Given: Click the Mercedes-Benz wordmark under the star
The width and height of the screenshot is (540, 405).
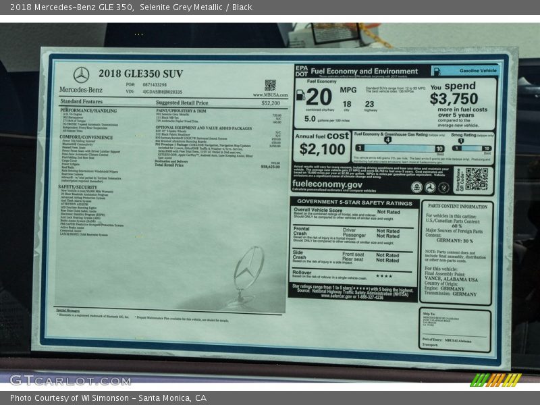Looking at the screenshot, I should click(81, 90).
